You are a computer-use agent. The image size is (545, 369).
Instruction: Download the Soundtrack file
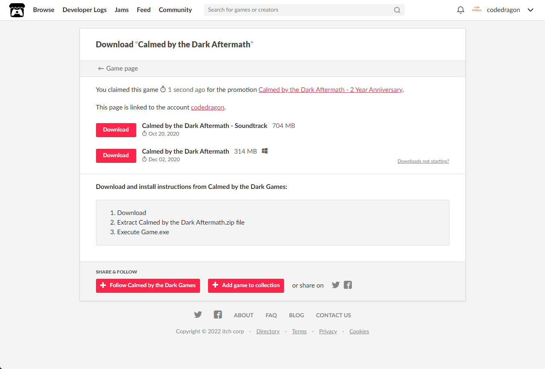[116, 130]
